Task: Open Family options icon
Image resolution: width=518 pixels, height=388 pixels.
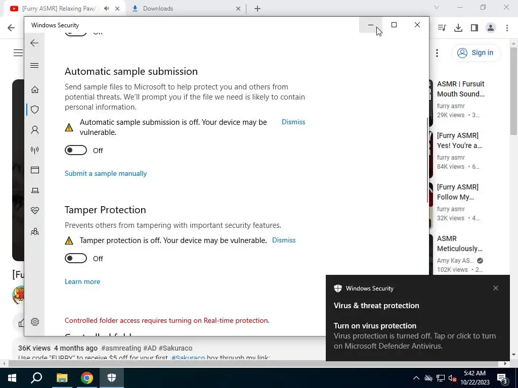Action: click(x=35, y=231)
